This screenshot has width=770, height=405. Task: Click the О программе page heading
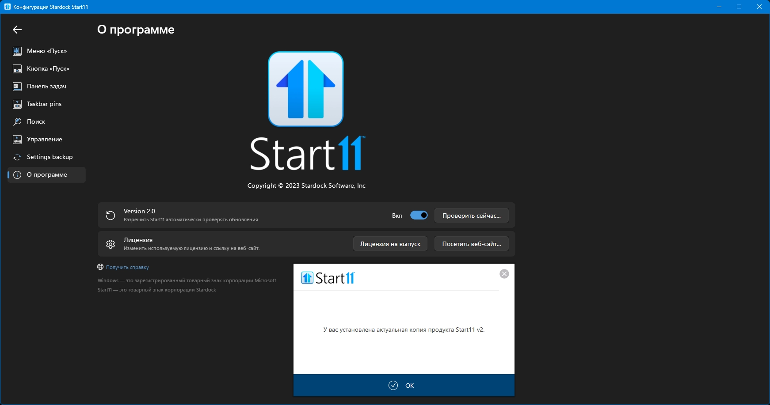(x=136, y=30)
